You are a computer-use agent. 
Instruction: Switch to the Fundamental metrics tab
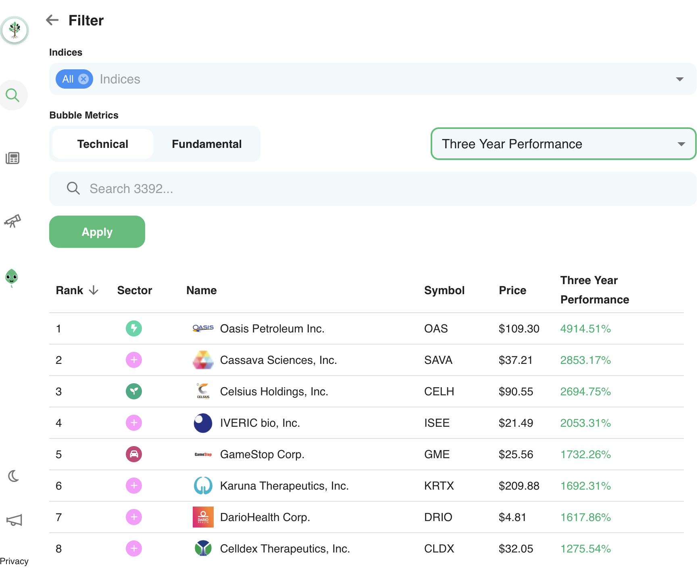pos(206,144)
